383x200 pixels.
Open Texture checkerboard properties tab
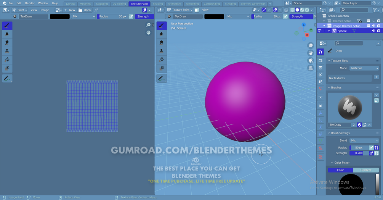(321, 157)
